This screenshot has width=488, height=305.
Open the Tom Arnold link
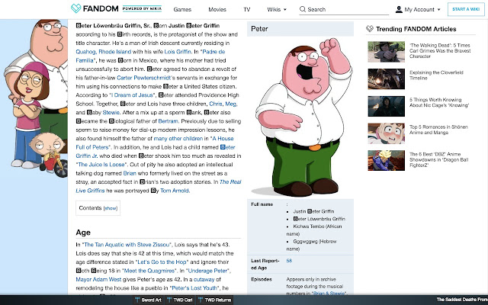(175, 191)
